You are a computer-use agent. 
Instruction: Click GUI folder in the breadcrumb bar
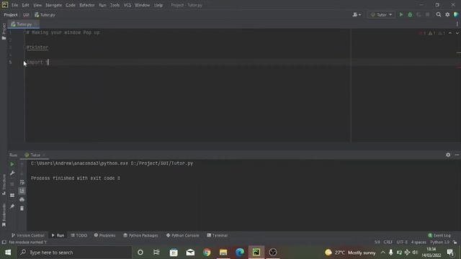(x=26, y=14)
